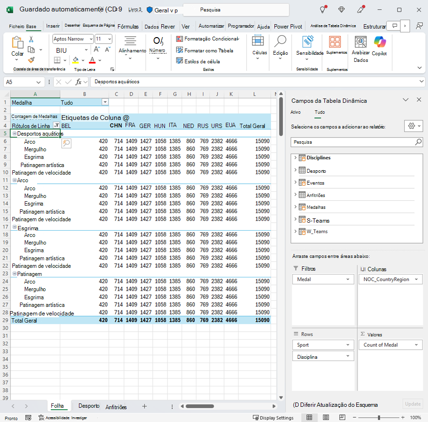Switch to the Desporto sheet tab
The width and height of the screenshot is (428, 422).
coord(89,406)
